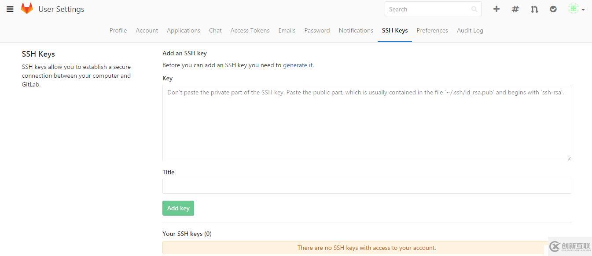592x256 pixels.
Task: Click the 'Add an SSH key' heading
Action: [184, 53]
